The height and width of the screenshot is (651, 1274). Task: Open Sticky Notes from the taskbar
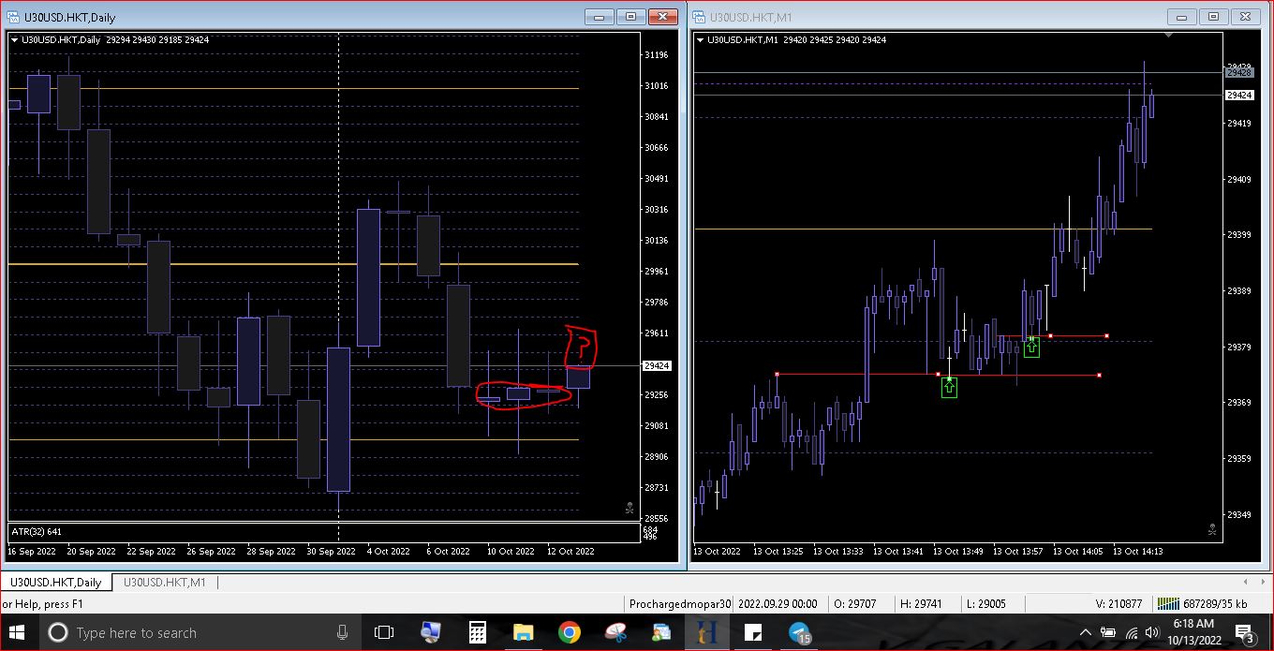point(752,632)
